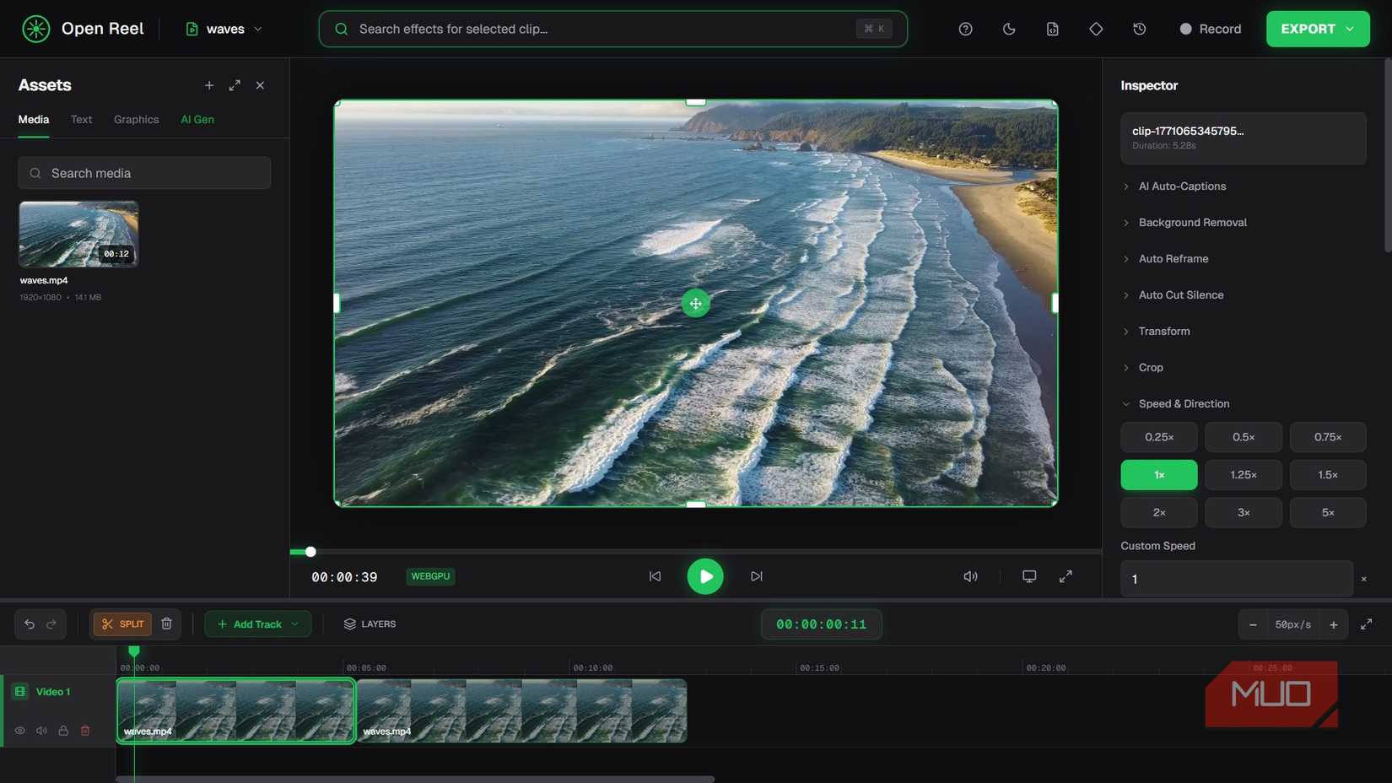
Task: Open the AI Gen tab
Action: [x=197, y=120]
